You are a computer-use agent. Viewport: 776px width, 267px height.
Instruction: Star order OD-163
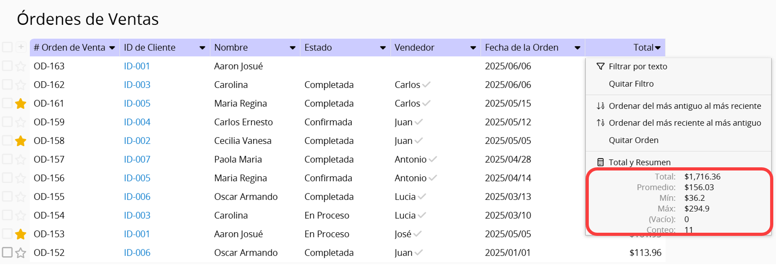tap(20, 66)
